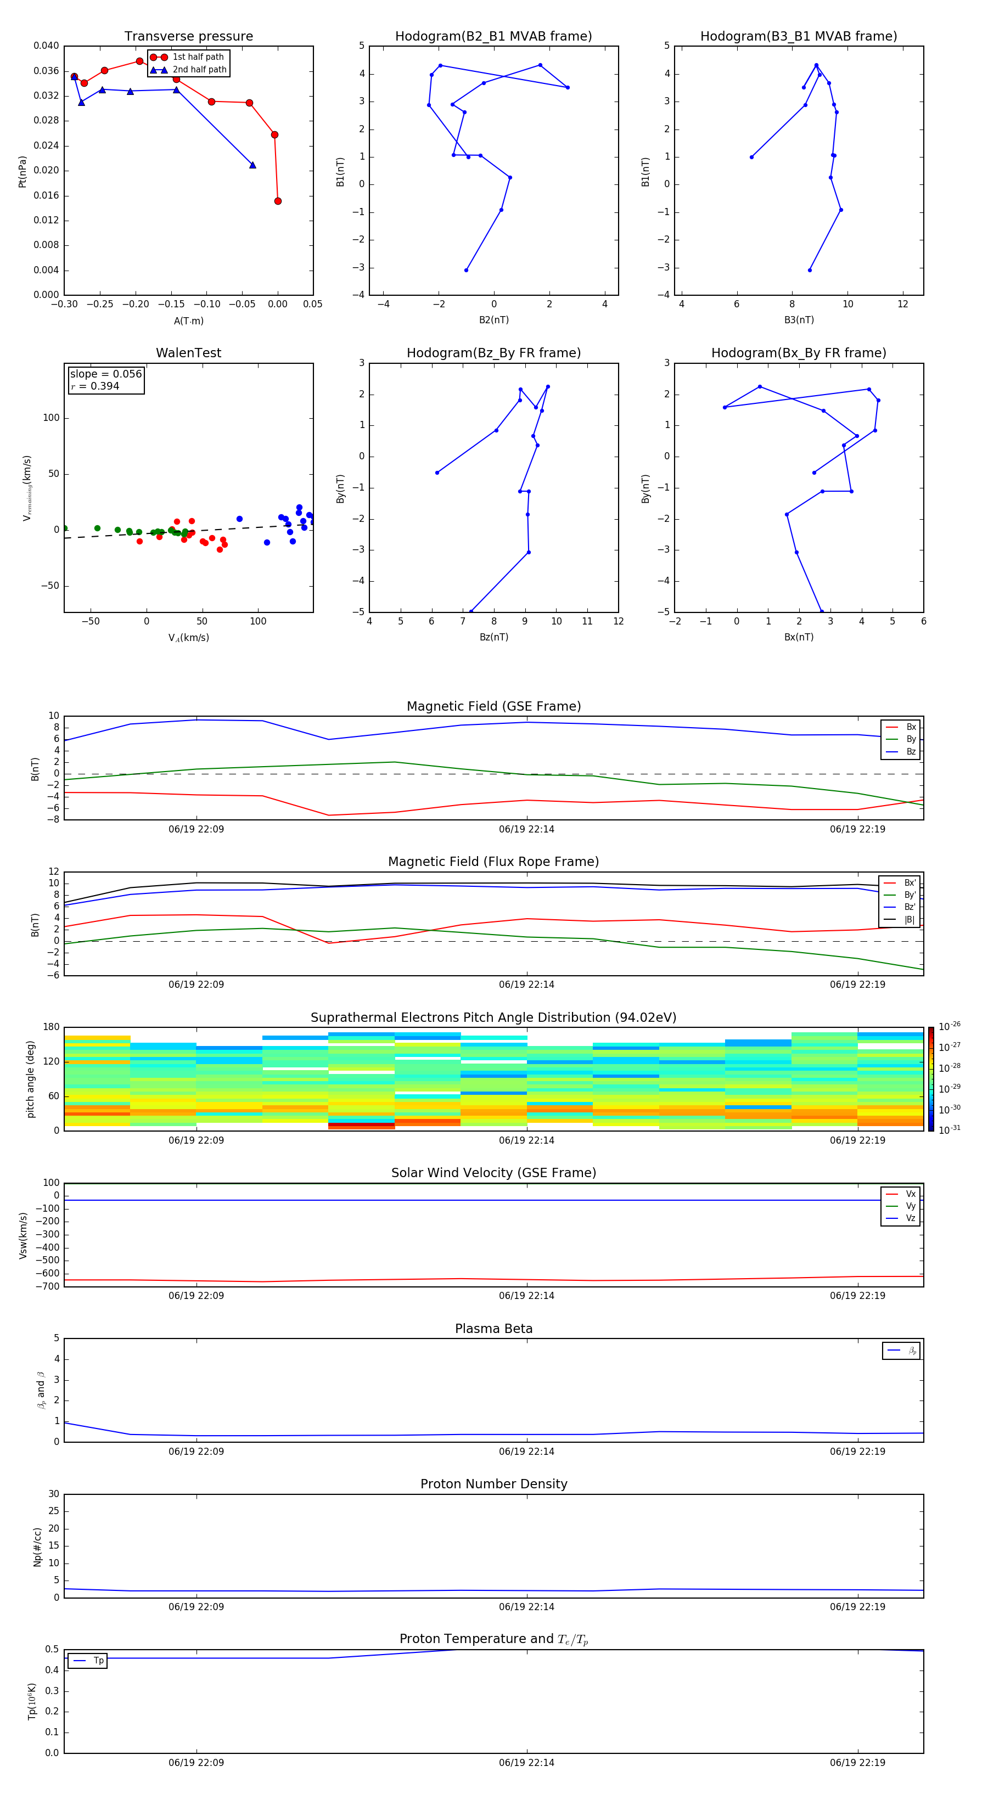Click the 'Transverse pressure' plot title

(188, 36)
